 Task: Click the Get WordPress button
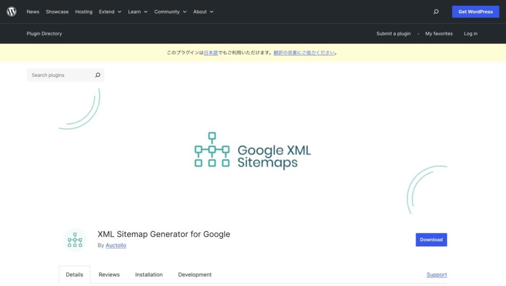[x=475, y=11]
